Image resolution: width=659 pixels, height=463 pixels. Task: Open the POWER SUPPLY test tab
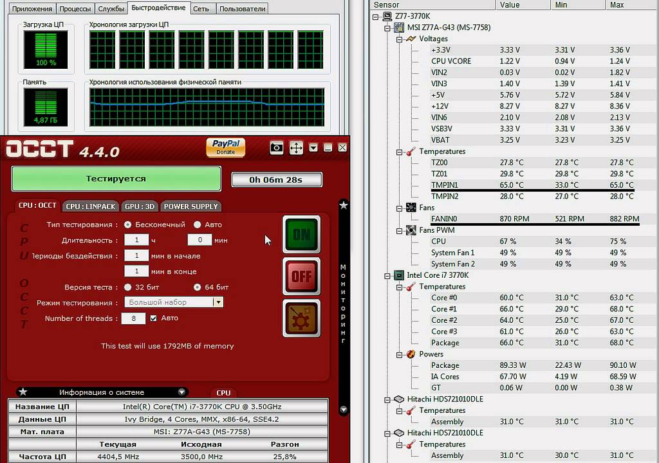[190, 206]
